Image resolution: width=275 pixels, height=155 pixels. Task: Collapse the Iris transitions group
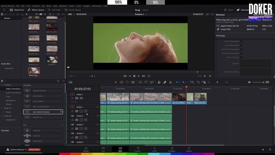[x=62, y=125]
